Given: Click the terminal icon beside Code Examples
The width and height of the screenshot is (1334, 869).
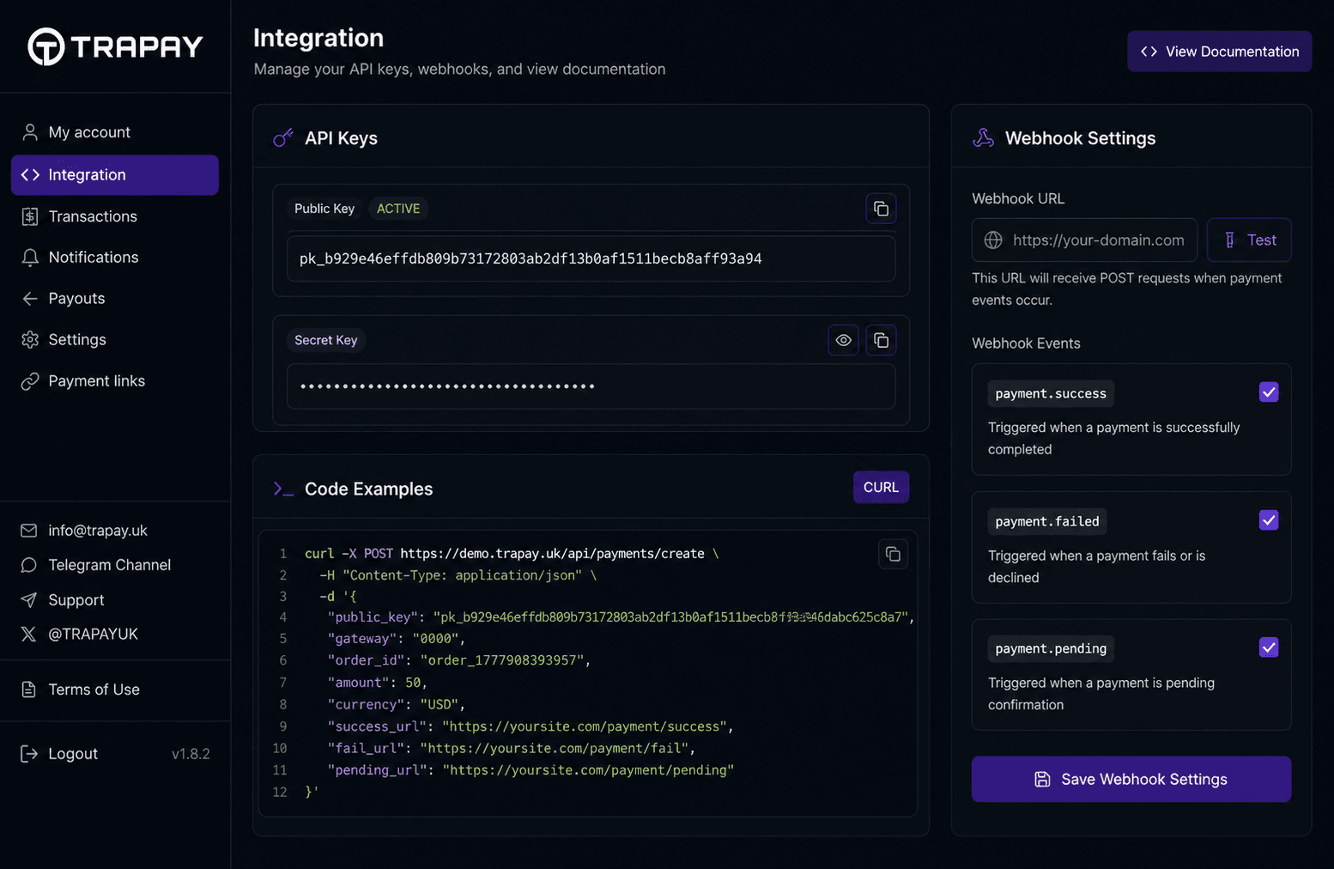Looking at the screenshot, I should [x=283, y=489].
